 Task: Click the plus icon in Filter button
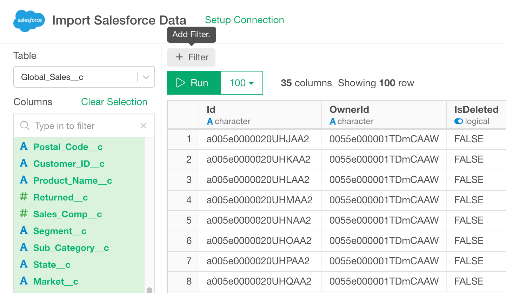pos(179,57)
